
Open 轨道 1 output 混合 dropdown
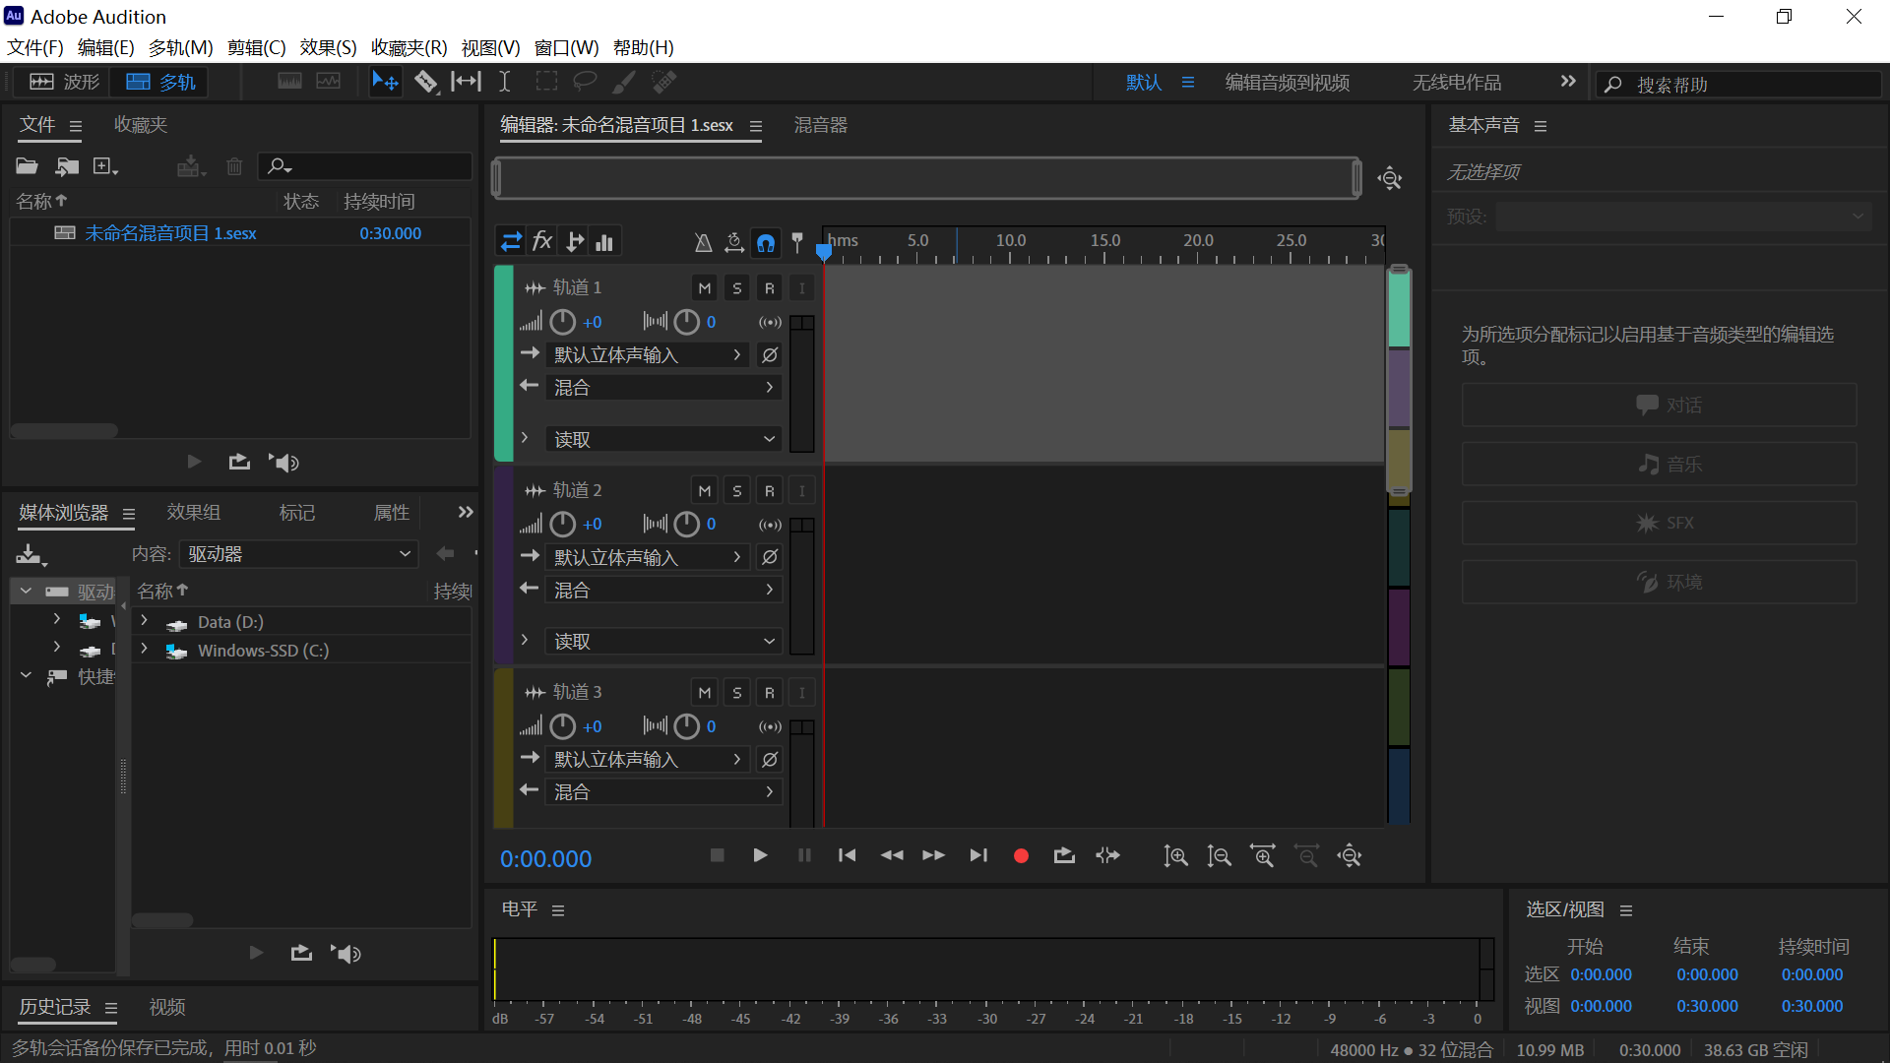(663, 388)
